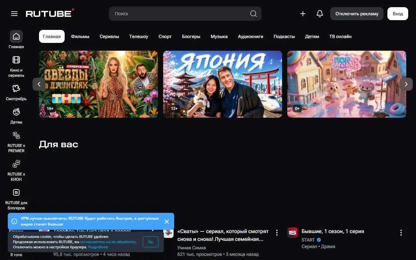Open options menu for Бывшие video

click(401, 233)
